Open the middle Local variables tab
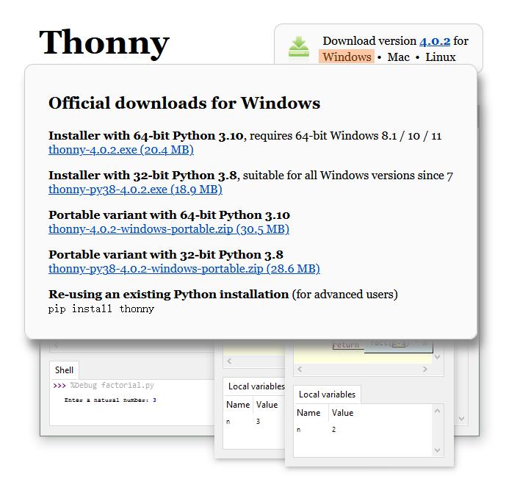This screenshot has height=490, width=506. 256,386
